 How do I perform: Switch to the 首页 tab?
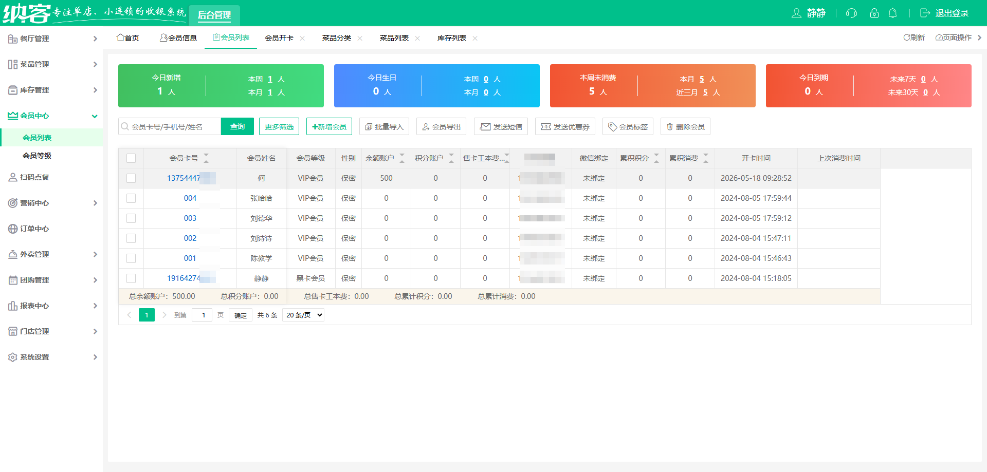click(x=128, y=38)
